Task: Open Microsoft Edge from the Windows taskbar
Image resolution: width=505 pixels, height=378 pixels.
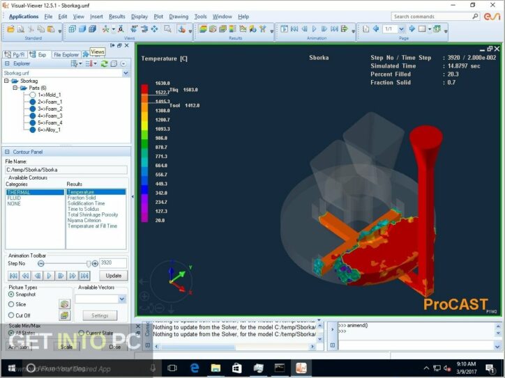Action: pos(194,368)
